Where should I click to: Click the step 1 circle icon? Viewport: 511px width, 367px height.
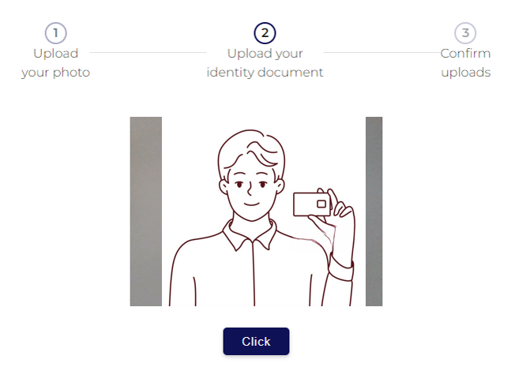[56, 33]
